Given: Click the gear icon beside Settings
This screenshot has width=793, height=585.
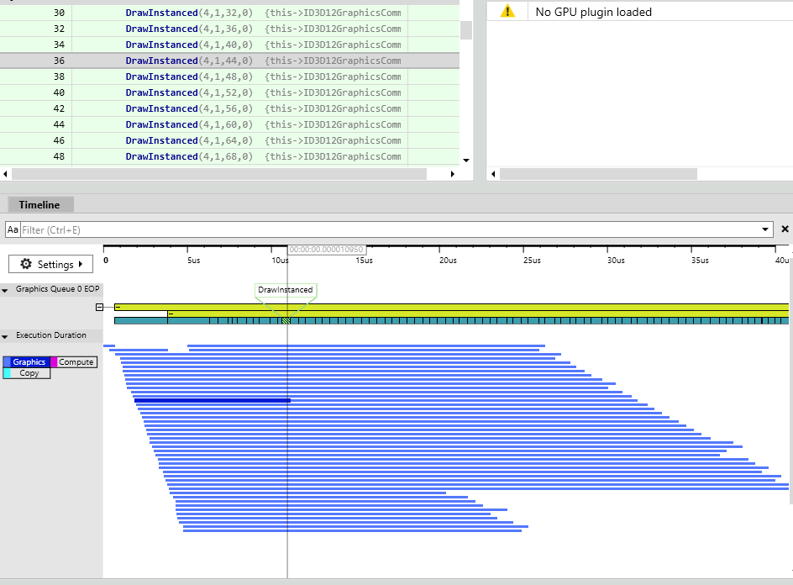Looking at the screenshot, I should [x=26, y=264].
